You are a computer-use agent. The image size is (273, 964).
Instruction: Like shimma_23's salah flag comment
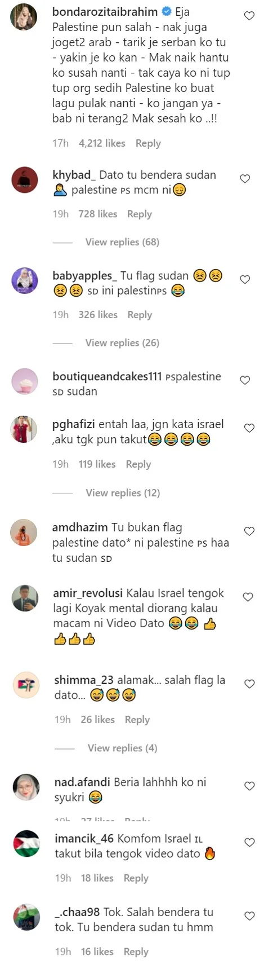pos(249,684)
